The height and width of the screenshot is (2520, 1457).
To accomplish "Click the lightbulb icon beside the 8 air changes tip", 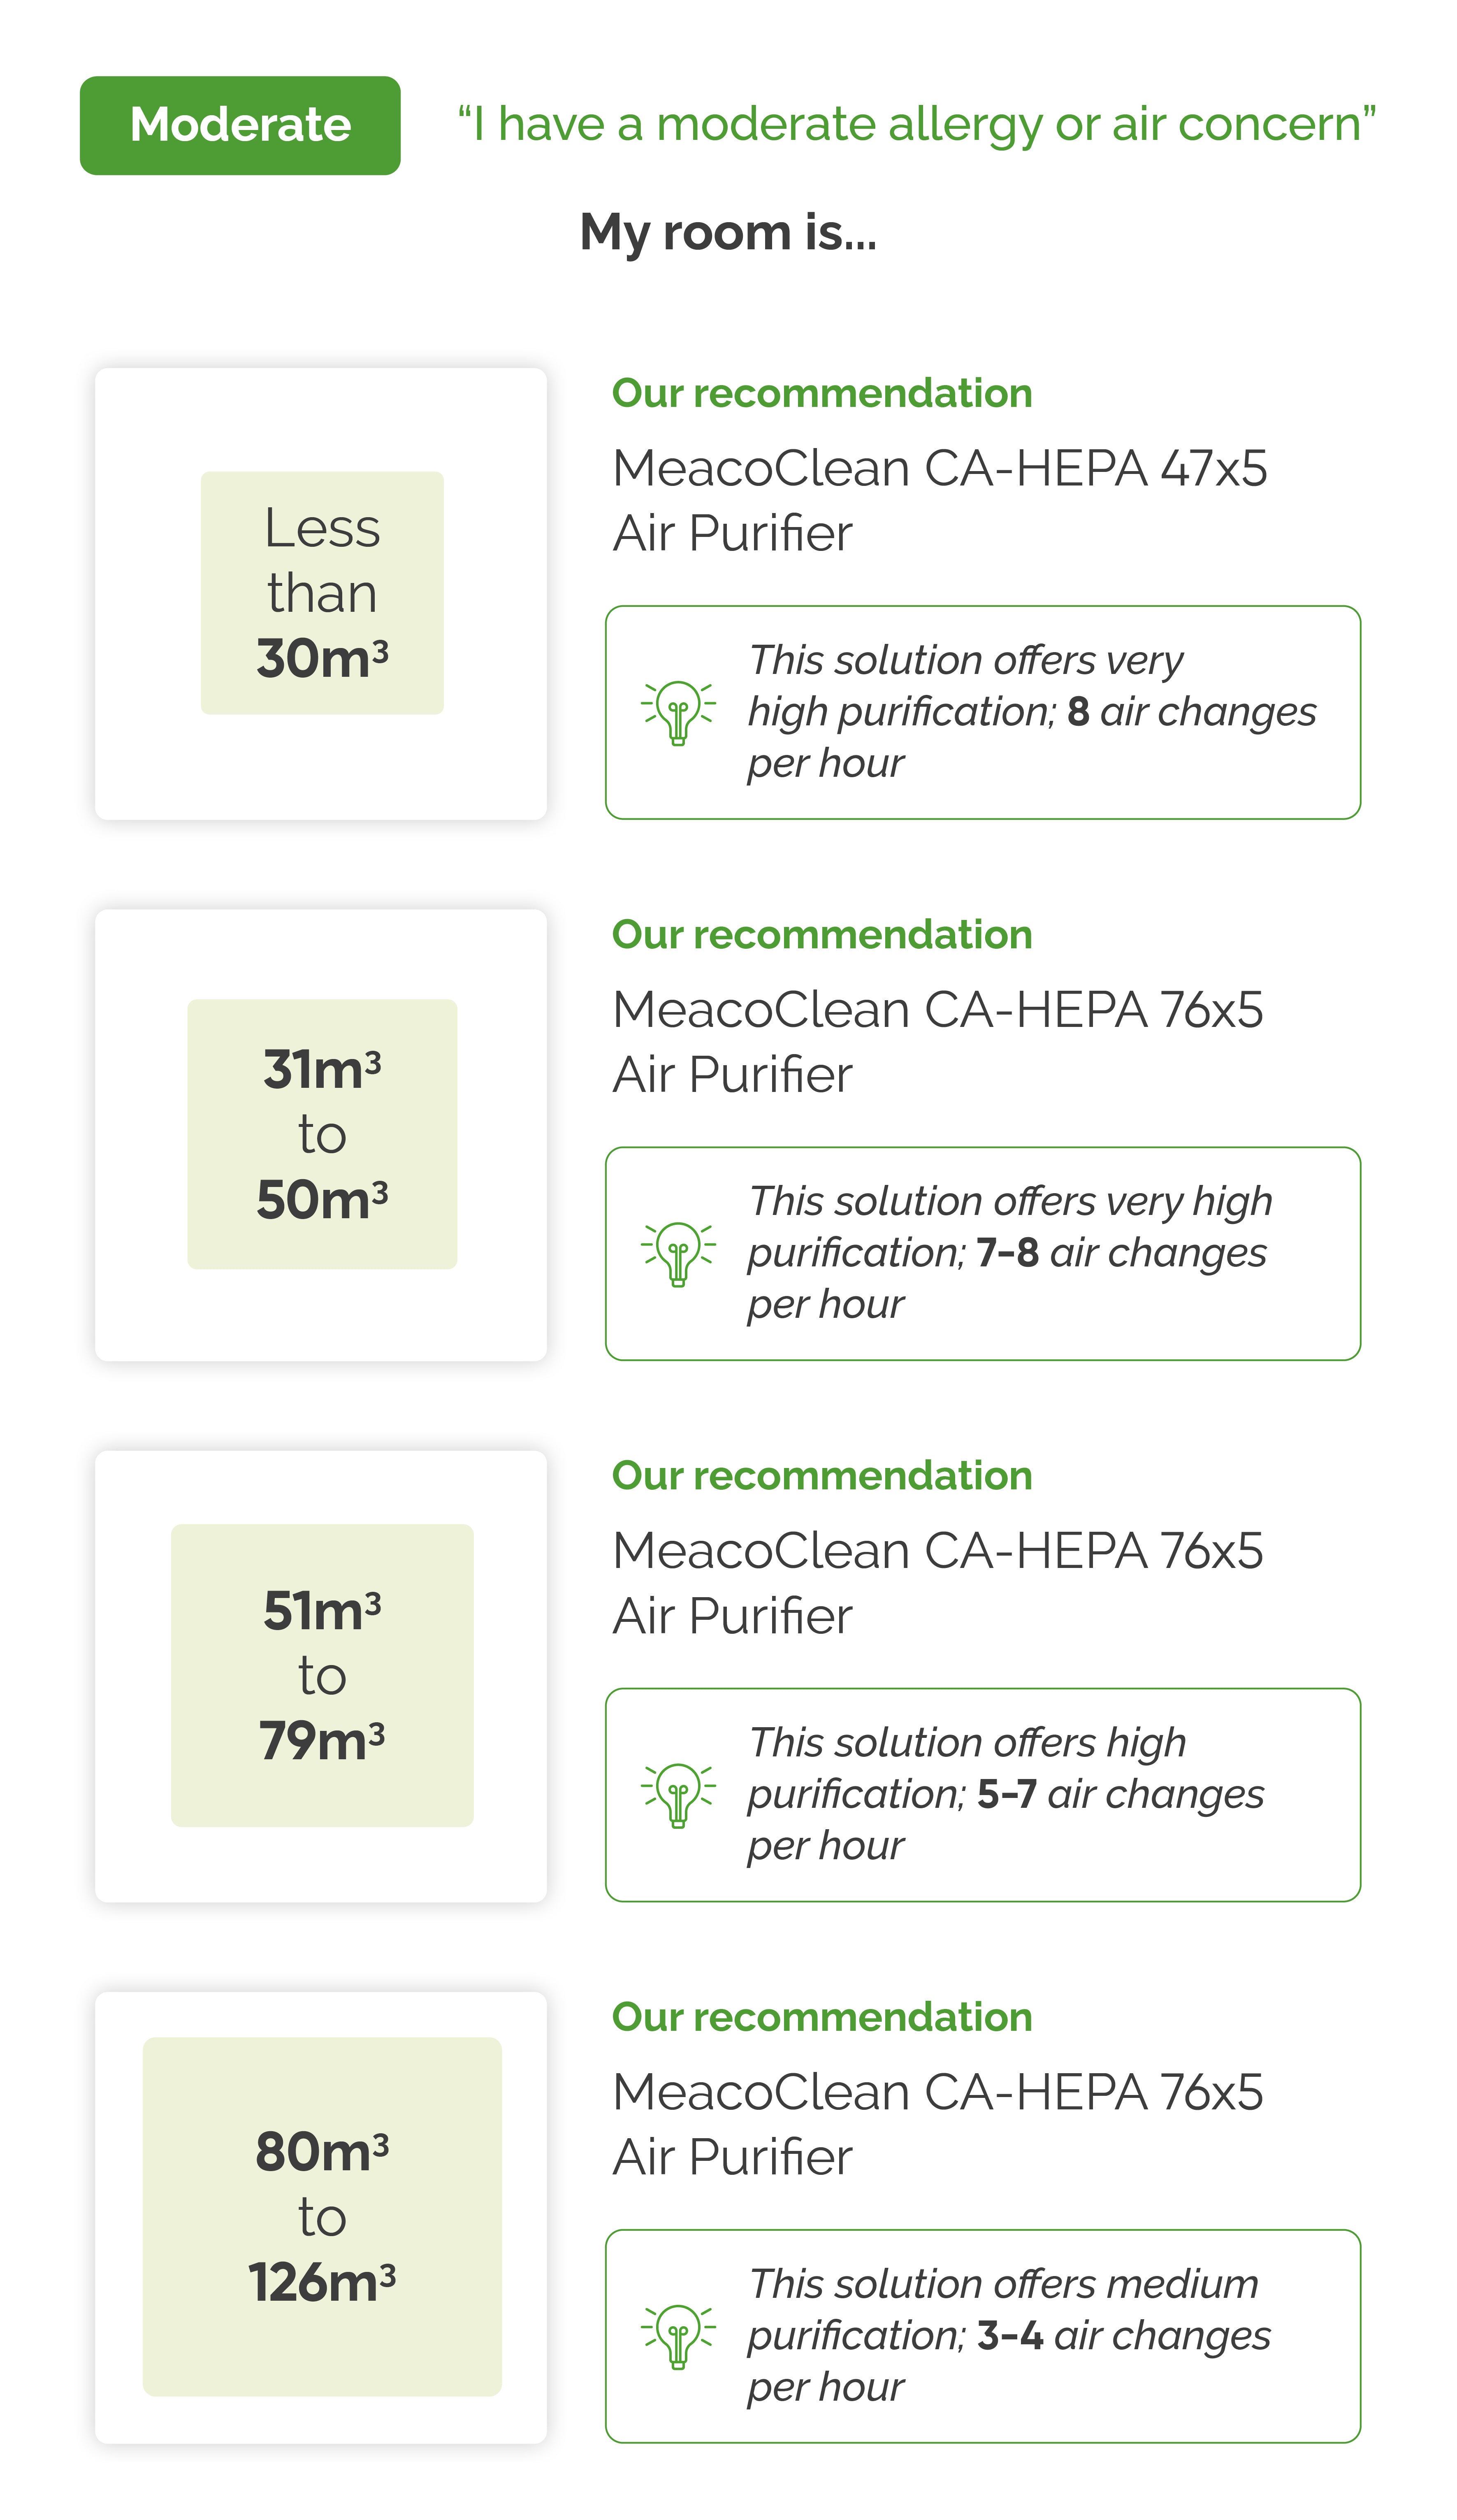I will [678, 712].
